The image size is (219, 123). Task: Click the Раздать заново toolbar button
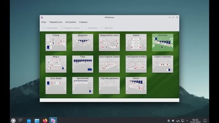tap(70, 28)
